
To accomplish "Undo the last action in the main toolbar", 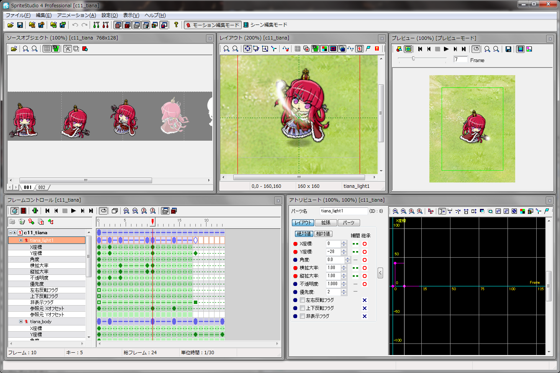I will pos(75,25).
